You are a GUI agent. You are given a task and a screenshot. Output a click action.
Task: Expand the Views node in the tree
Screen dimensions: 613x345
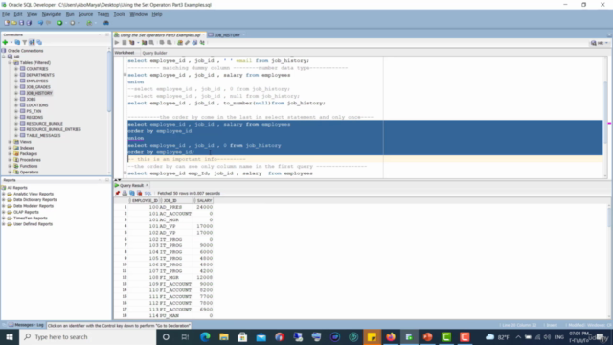[11, 142]
